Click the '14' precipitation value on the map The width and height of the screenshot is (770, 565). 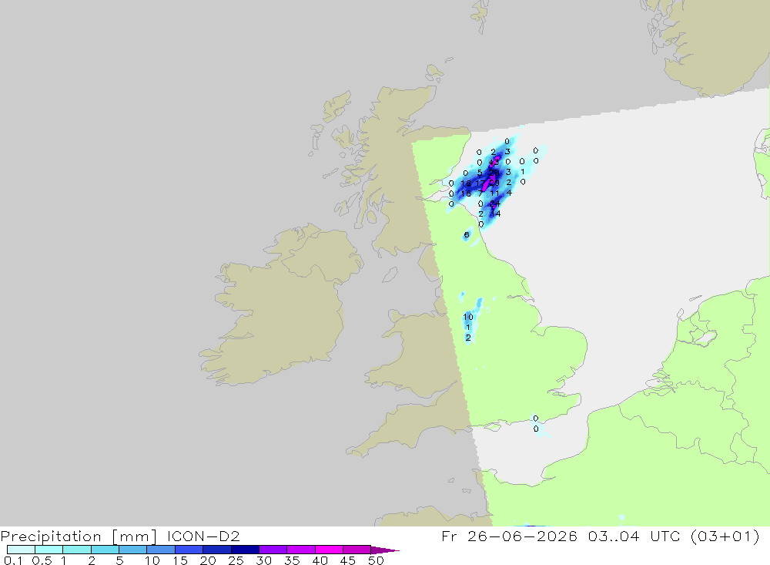point(495,214)
